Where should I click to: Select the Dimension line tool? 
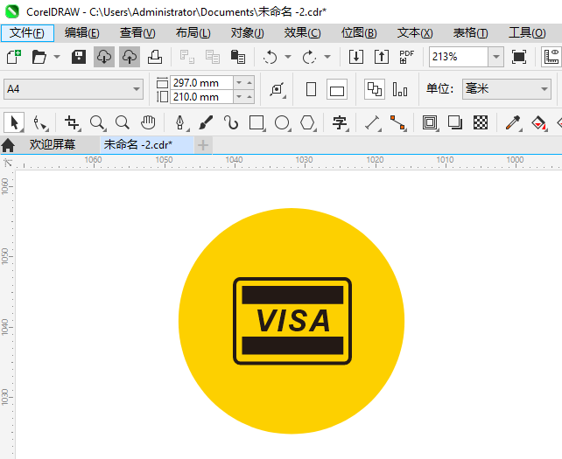[372, 122]
